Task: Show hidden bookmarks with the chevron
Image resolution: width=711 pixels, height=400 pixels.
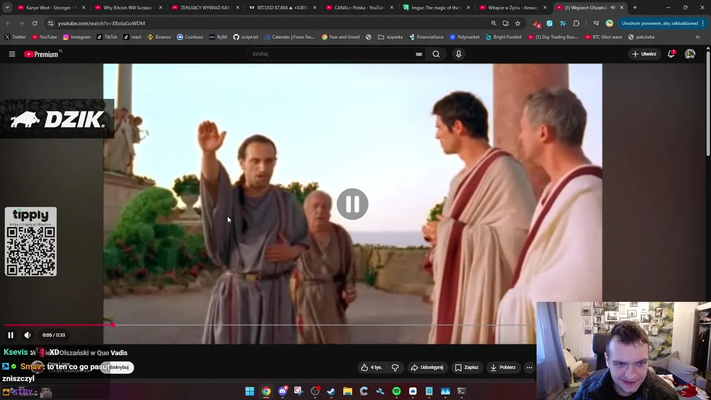Action: click(x=698, y=37)
